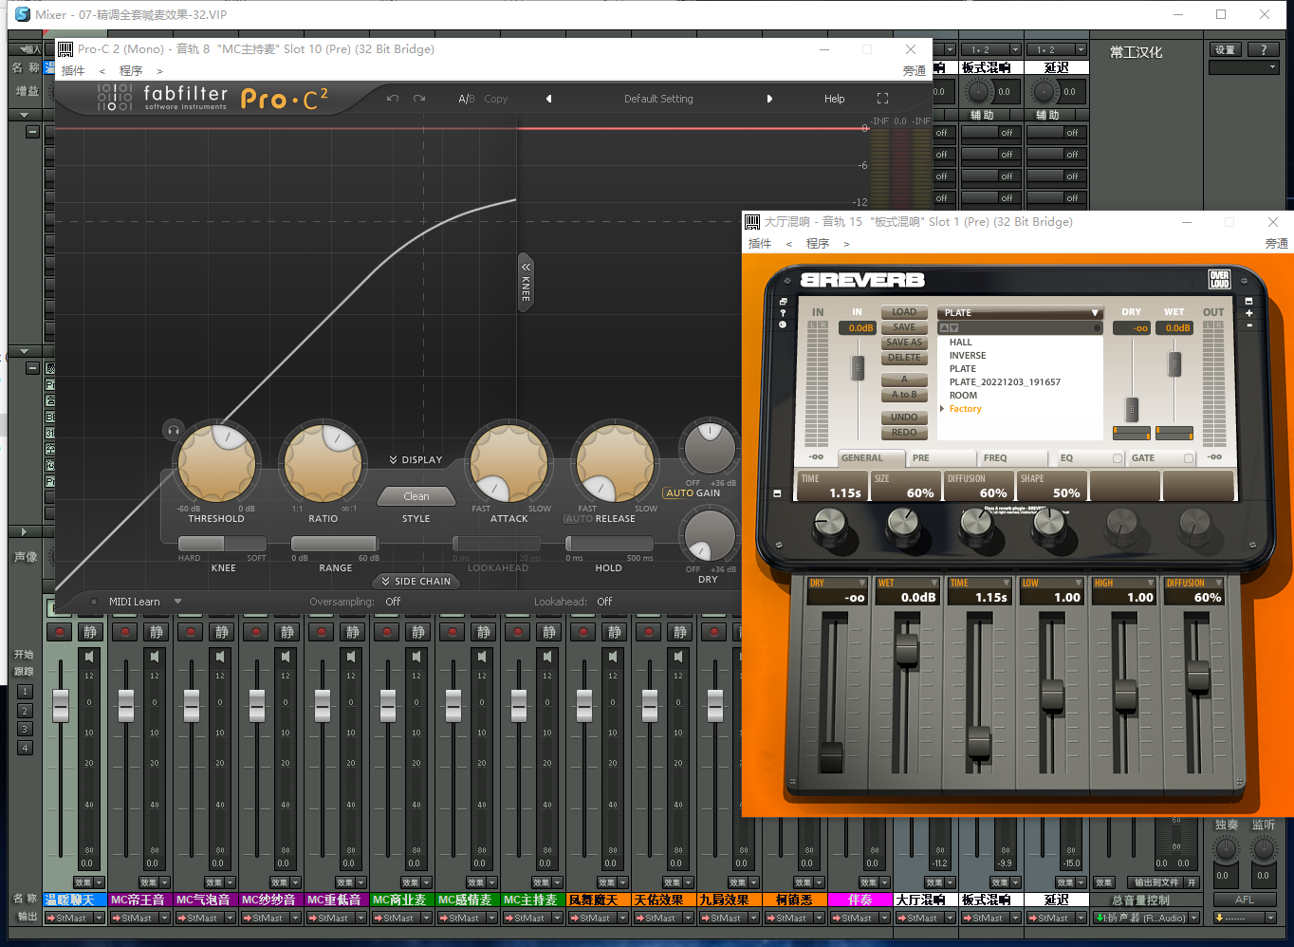Click speaker icon on 风舞魔天 channel meter
The width and height of the screenshot is (1294, 947).
tap(613, 657)
